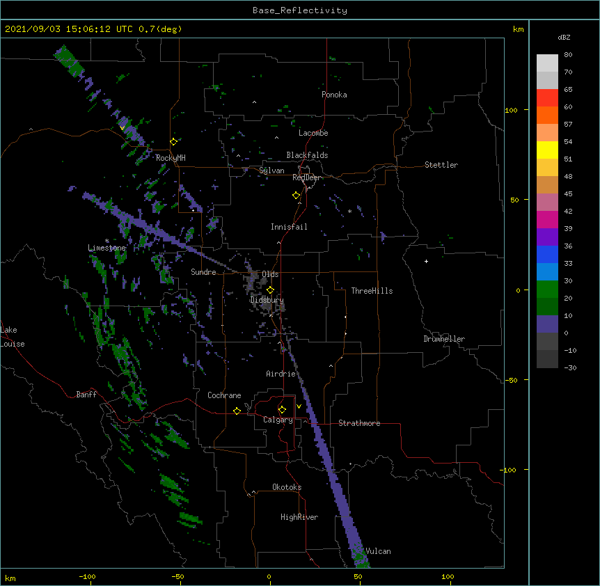This screenshot has height=586, width=600.
Task: Click the Calgary city label
Action: click(x=278, y=420)
